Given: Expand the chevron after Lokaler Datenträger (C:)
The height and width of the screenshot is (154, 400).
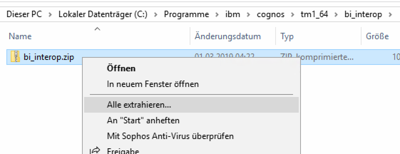Looking at the screenshot, I should pos(156,15).
